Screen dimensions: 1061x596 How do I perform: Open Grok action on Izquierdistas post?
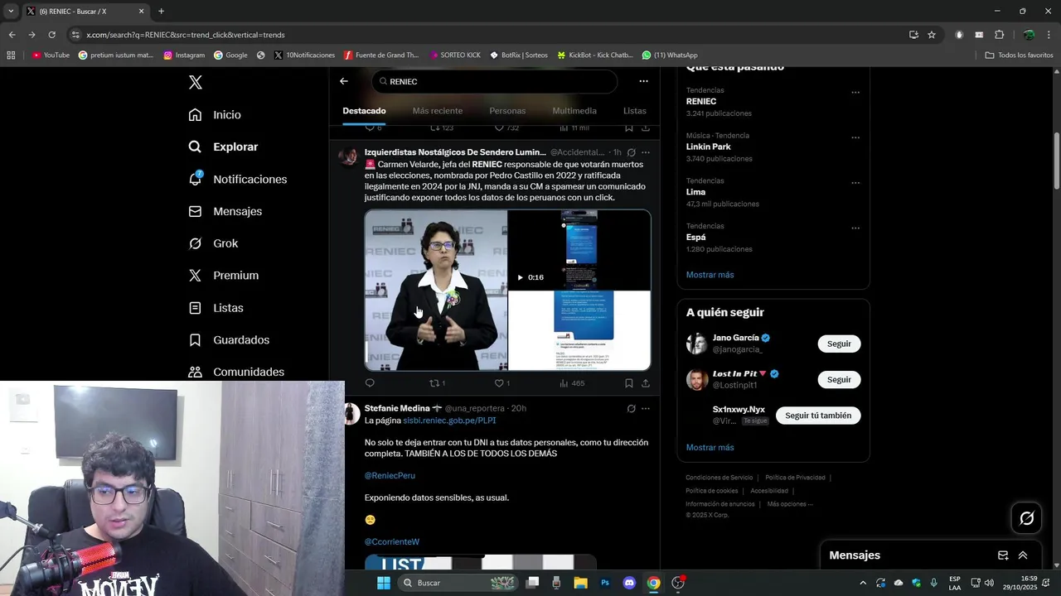(x=631, y=152)
